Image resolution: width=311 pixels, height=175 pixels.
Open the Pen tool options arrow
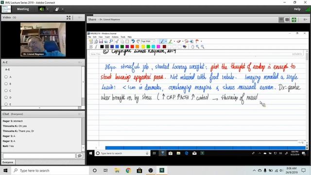[x=166, y=41]
